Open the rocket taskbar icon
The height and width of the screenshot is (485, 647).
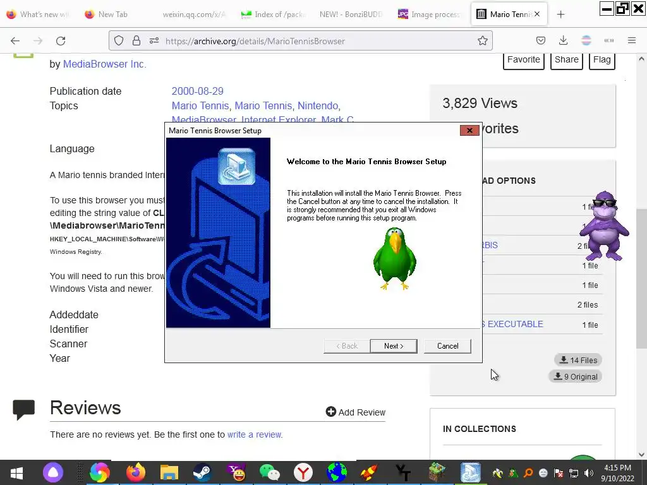(369, 472)
